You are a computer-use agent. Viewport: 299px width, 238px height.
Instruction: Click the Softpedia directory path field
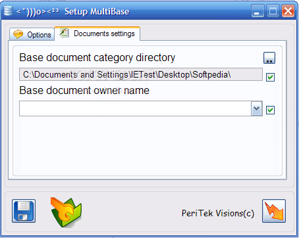pos(141,74)
